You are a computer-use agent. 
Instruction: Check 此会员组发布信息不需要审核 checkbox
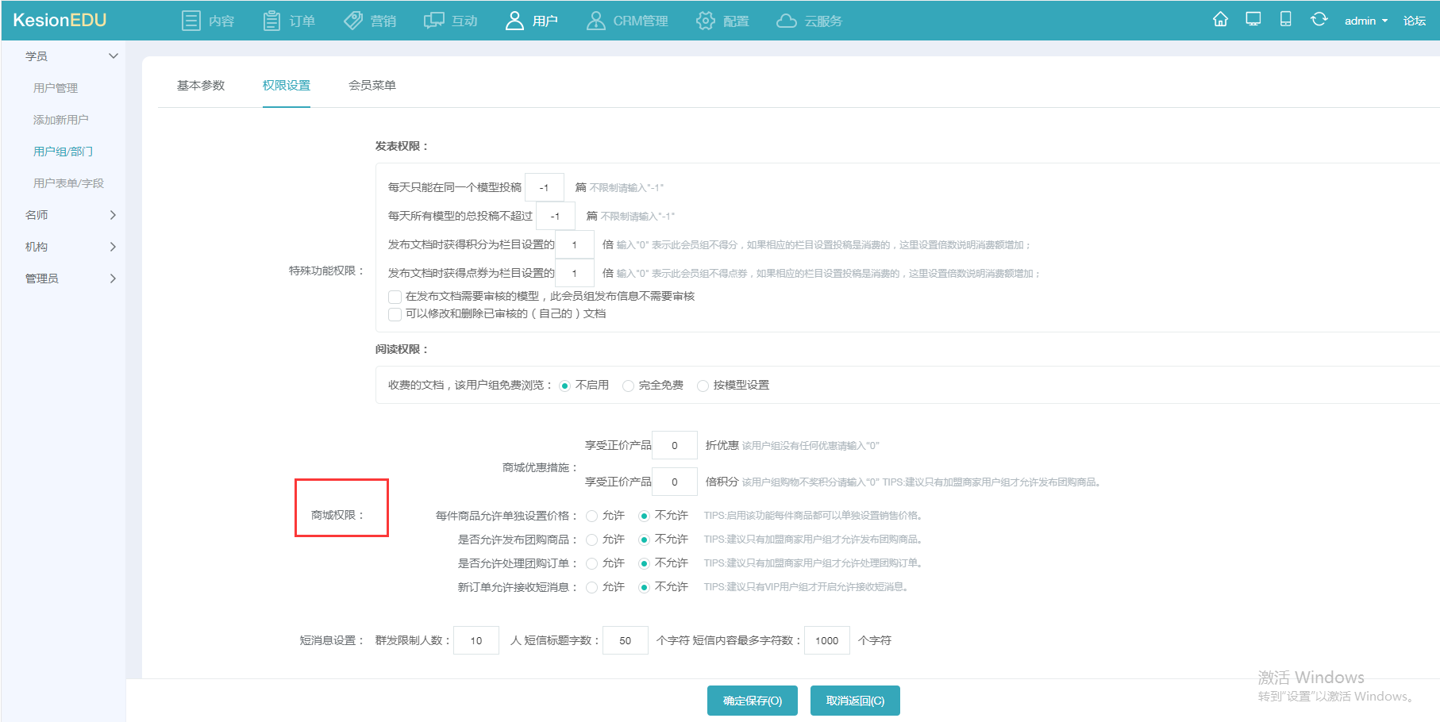coord(395,297)
